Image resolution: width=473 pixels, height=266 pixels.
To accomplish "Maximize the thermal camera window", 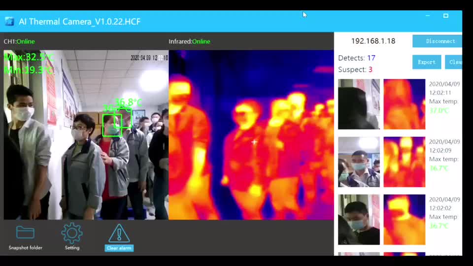I will 445,16.
